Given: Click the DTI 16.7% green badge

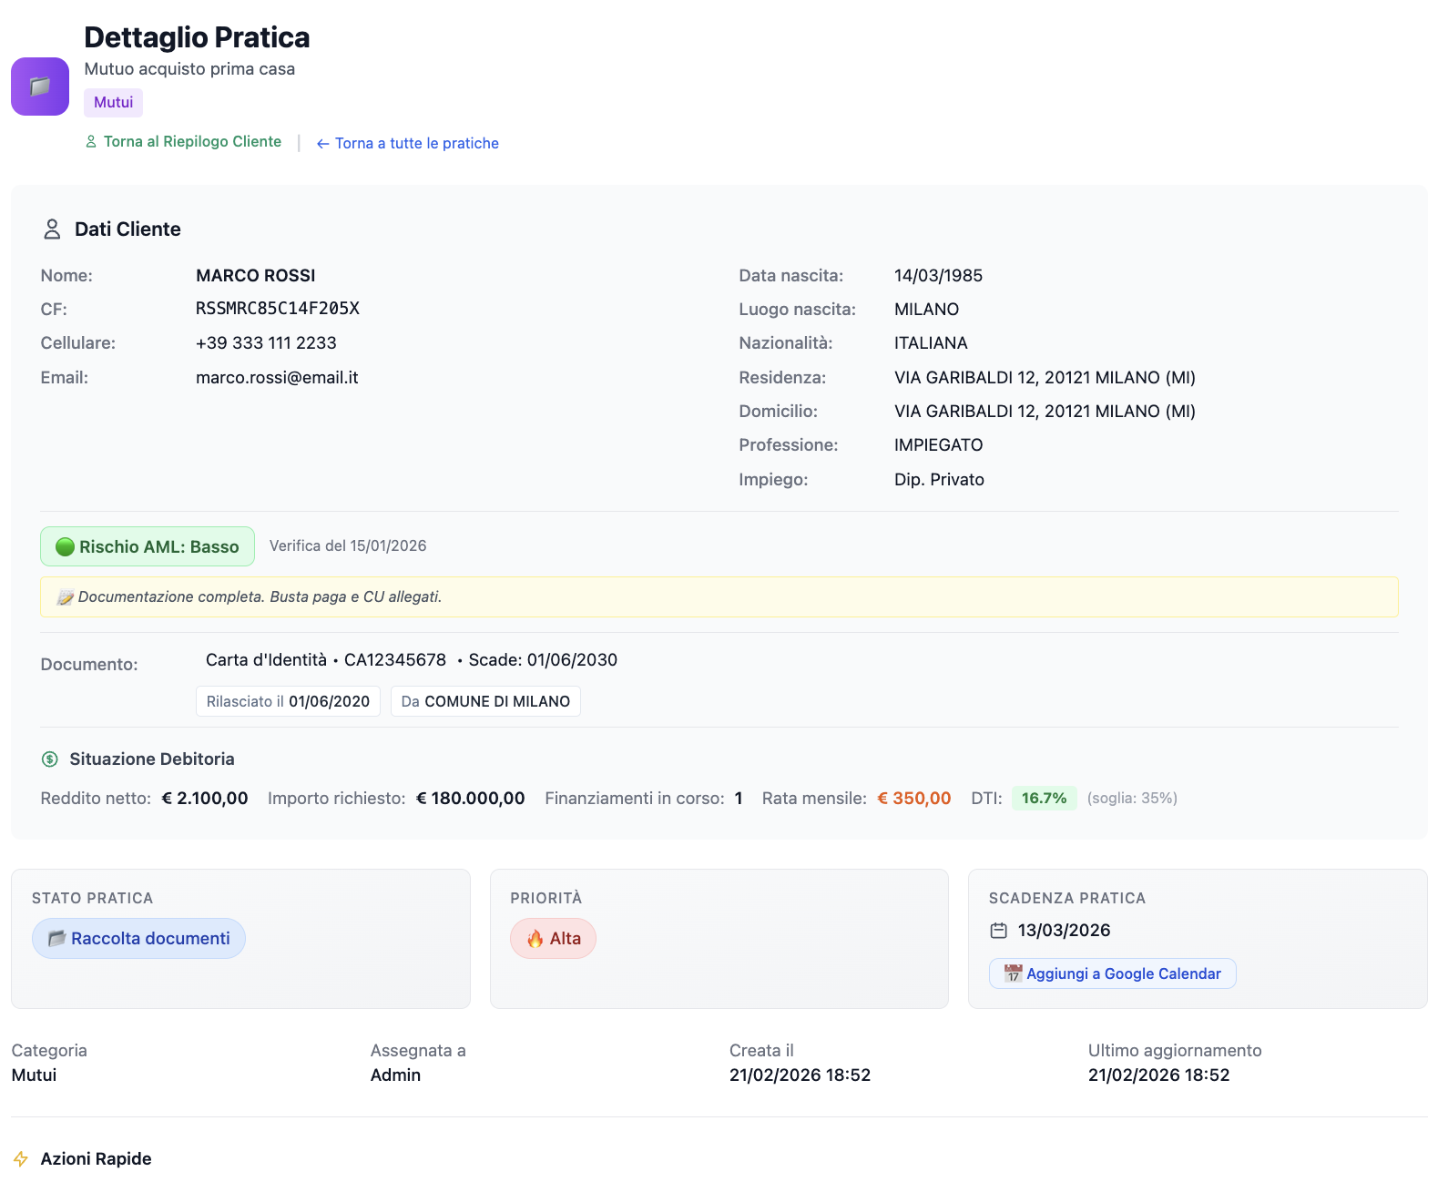Looking at the screenshot, I should 1044,799.
